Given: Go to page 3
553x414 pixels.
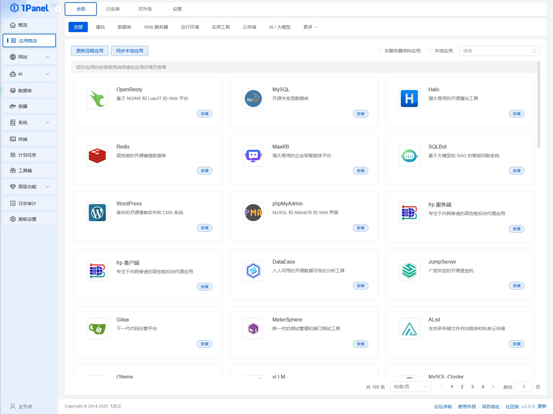Looking at the screenshot, I should point(473,387).
